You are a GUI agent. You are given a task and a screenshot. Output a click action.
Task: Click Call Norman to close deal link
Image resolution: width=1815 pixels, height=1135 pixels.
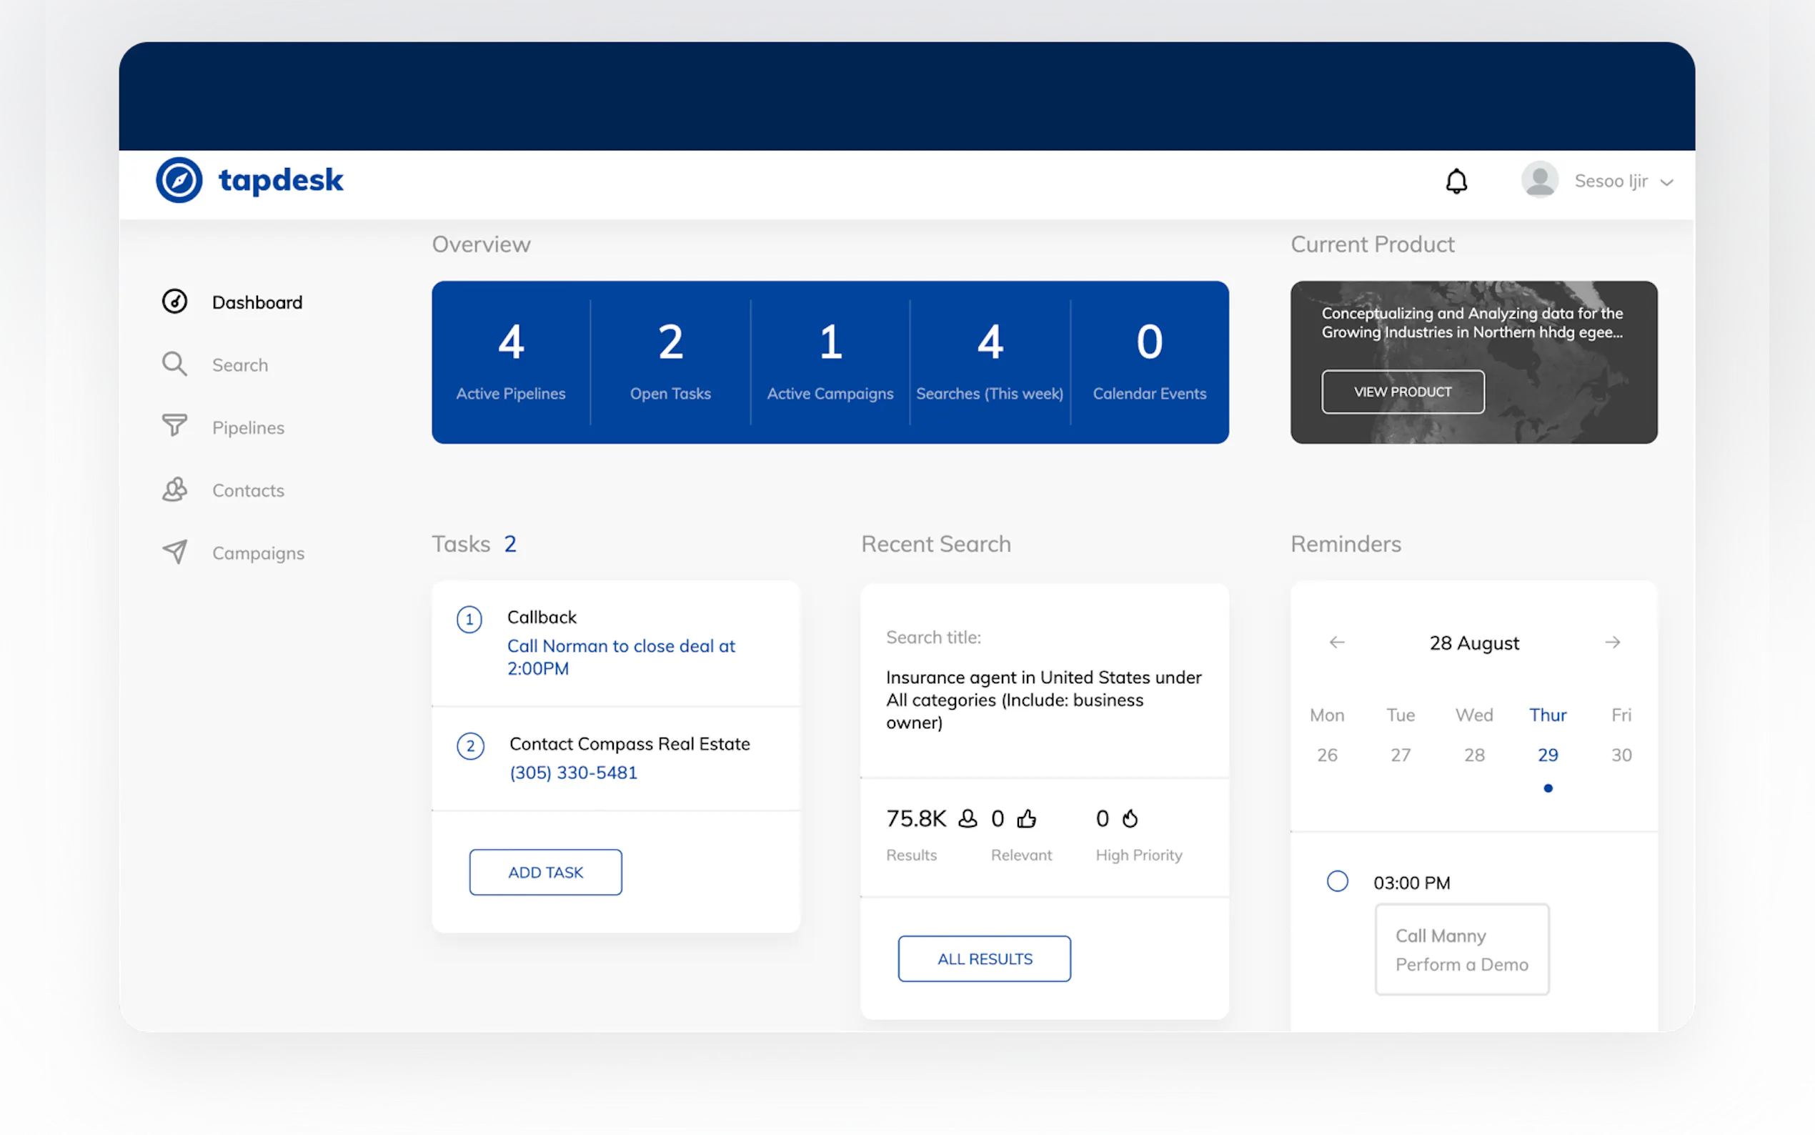click(620, 657)
